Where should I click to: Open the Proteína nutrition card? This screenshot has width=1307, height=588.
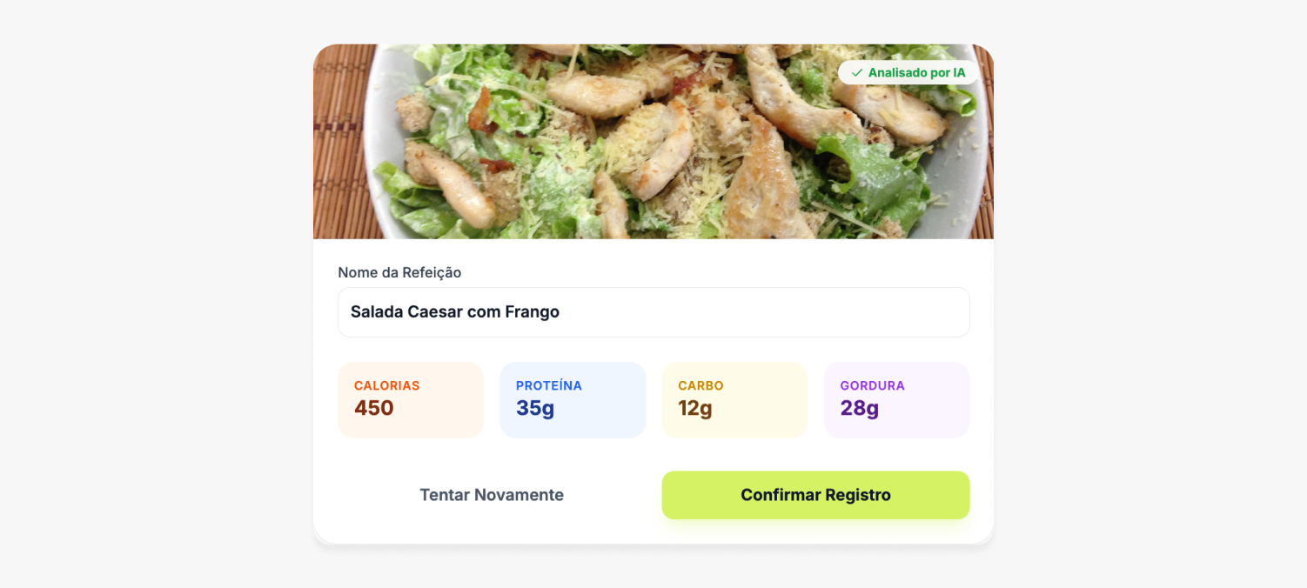(x=573, y=399)
